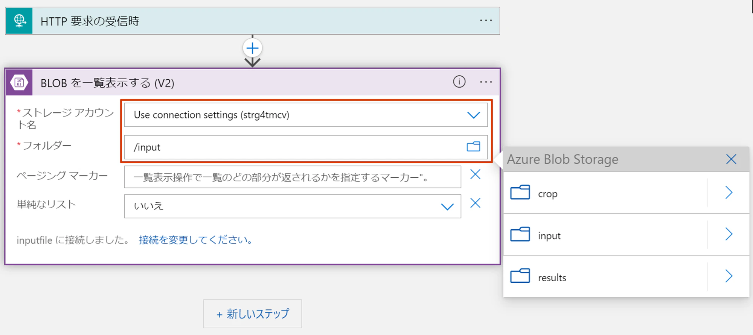Select the crop folder name
This screenshot has width=753, height=335.
(x=548, y=194)
